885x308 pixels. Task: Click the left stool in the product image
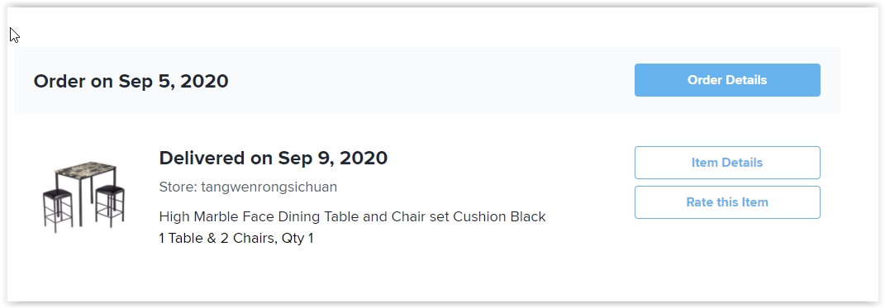[x=58, y=210]
